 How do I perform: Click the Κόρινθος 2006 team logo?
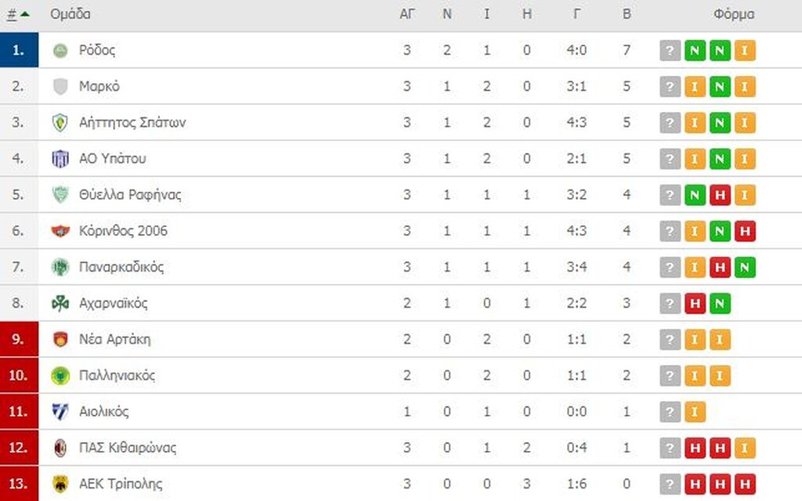(60, 231)
